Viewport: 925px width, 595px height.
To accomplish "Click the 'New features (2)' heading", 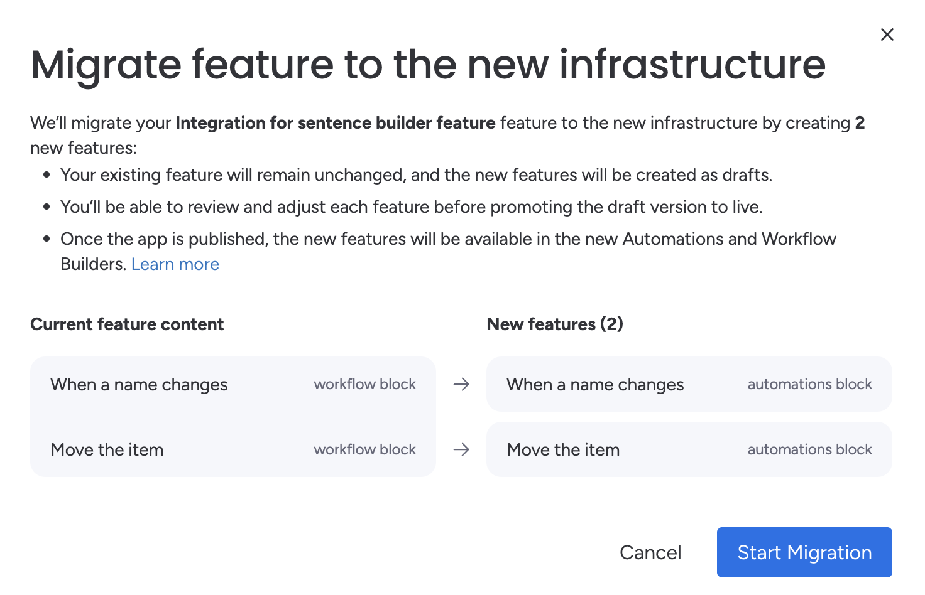I will (555, 324).
